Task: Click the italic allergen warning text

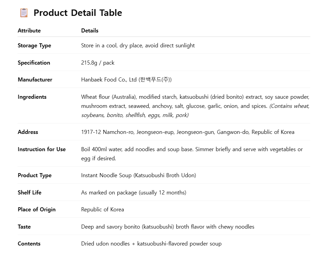Action: coord(196,111)
